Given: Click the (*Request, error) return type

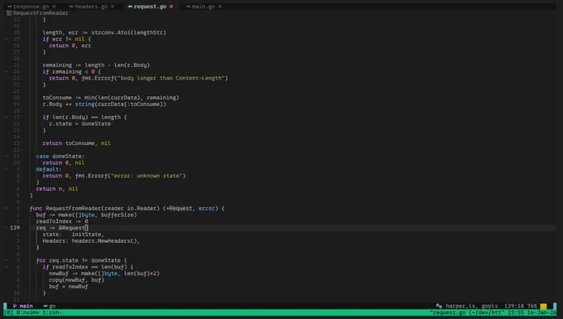Looking at the screenshot, I should (190, 208).
